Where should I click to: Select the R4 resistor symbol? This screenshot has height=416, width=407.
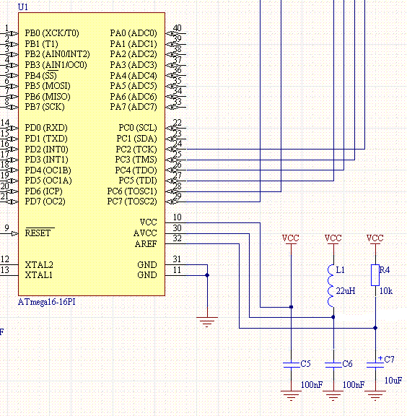pyautogui.click(x=375, y=275)
